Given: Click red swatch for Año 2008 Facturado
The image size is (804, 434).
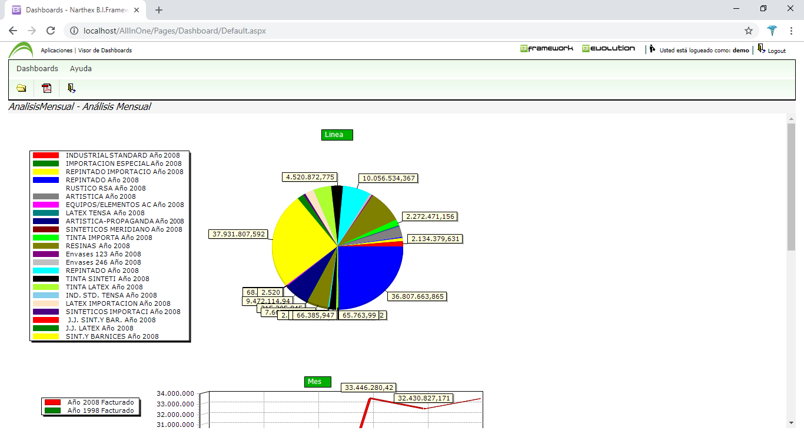Looking at the screenshot, I should pyautogui.click(x=52, y=402).
